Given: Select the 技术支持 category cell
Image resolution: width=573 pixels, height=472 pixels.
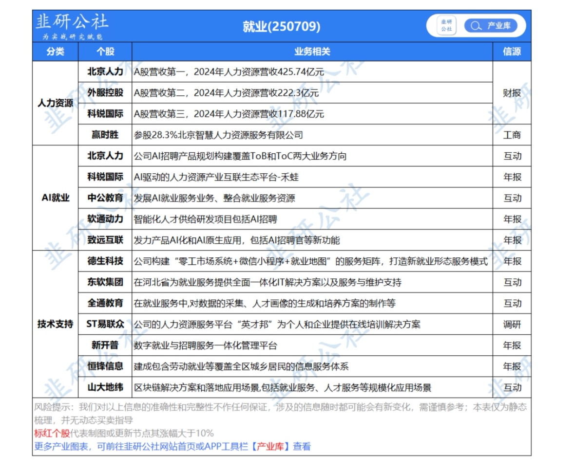Looking at the screenshot, I should tap(55, 324).
